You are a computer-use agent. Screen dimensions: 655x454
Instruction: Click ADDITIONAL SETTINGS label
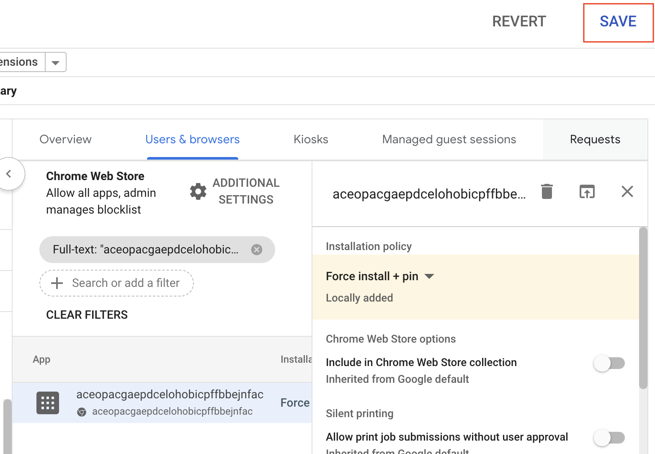click(x=246, y=191)
